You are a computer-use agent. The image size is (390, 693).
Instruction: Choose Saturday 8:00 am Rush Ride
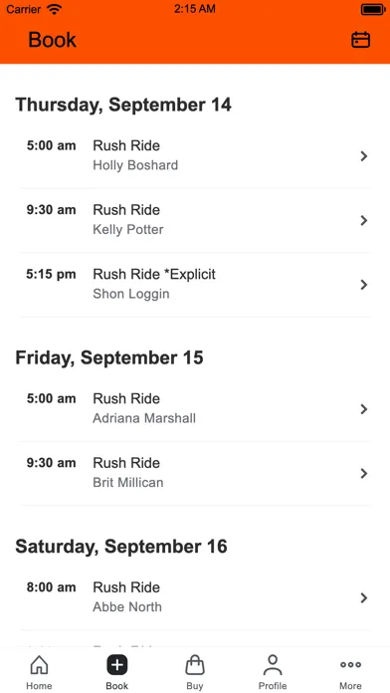[195, 598]
